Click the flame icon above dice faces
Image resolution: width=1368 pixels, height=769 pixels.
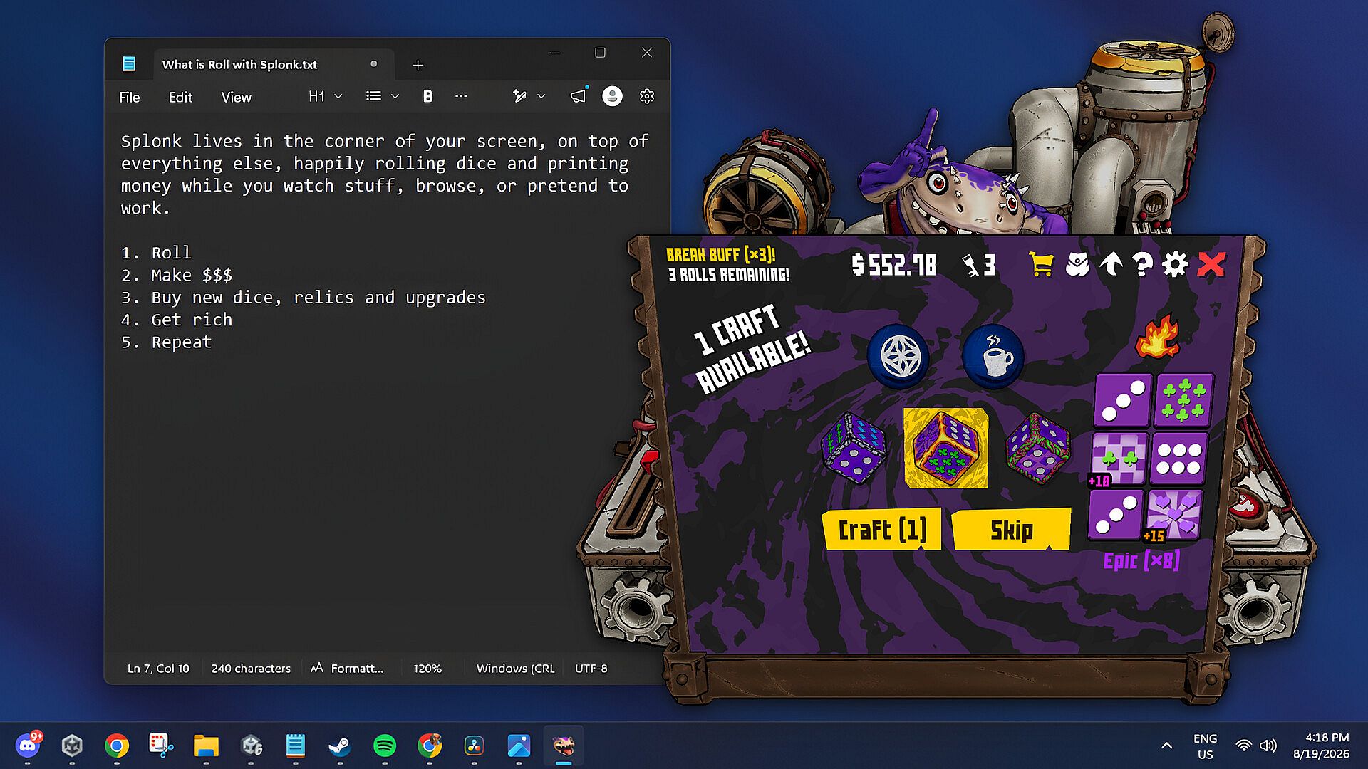[x=1157, y=336]
